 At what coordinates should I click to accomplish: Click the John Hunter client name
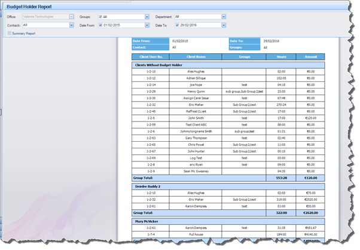point(196,151)
